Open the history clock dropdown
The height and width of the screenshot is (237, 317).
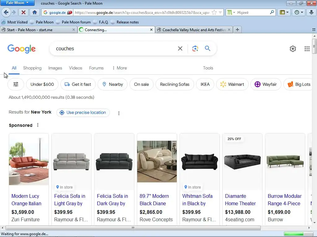(299, 12)
